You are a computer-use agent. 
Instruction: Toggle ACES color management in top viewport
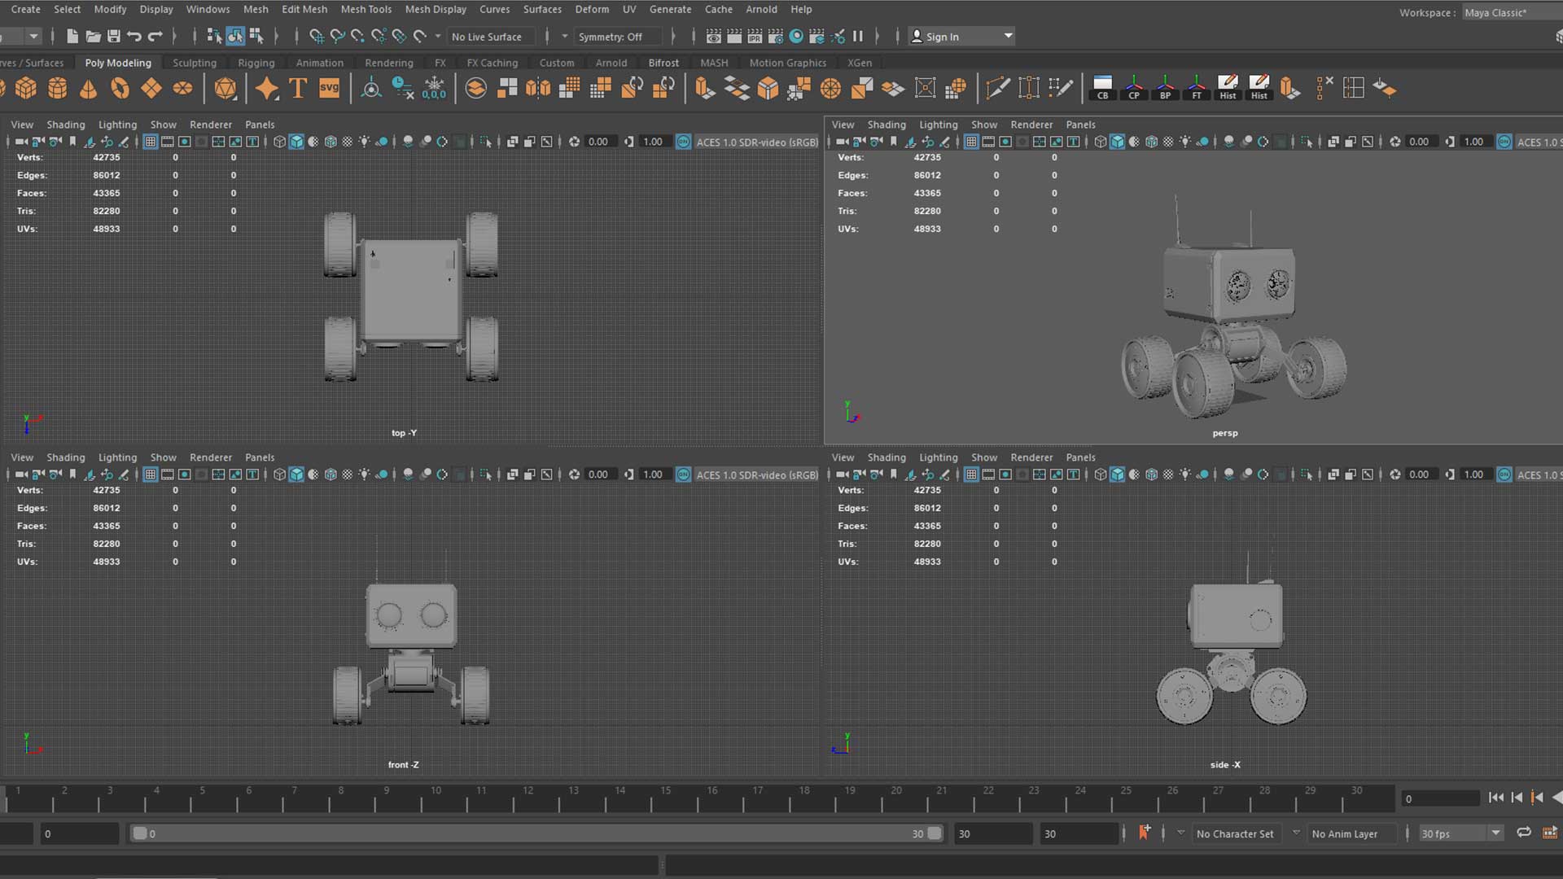coord(684,142)
